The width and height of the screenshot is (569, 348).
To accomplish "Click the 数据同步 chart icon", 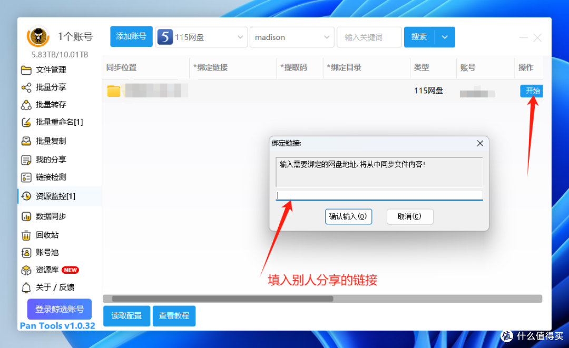I will [x=26, y=216].
